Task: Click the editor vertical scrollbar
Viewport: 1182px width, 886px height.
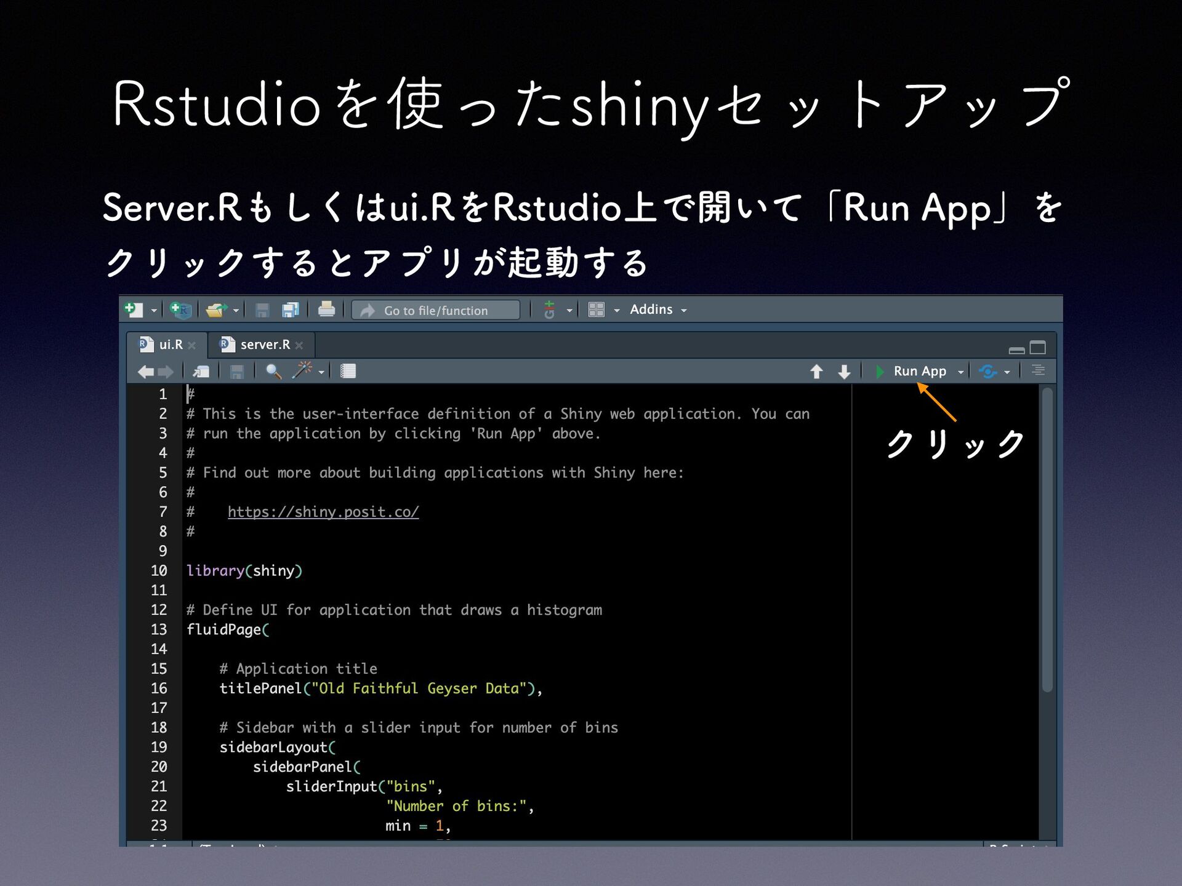Action: pyautogui.click(x=1047, y=538)
